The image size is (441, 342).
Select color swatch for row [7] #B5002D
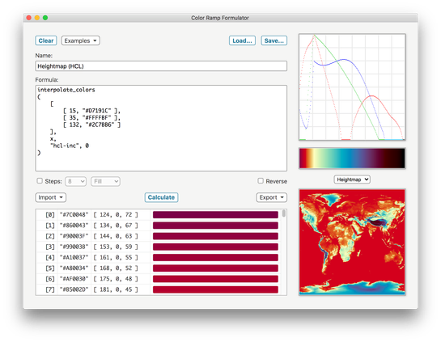(215, 289)
